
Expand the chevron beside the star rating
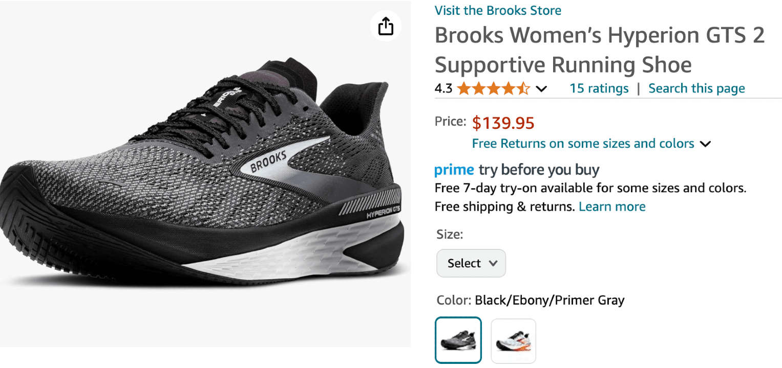541,89
